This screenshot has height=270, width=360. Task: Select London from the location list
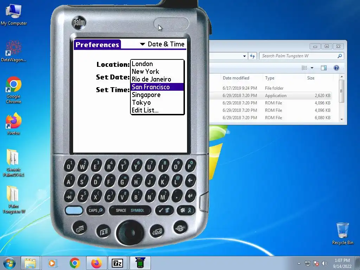pyautogui.click(x=157, y=64)
